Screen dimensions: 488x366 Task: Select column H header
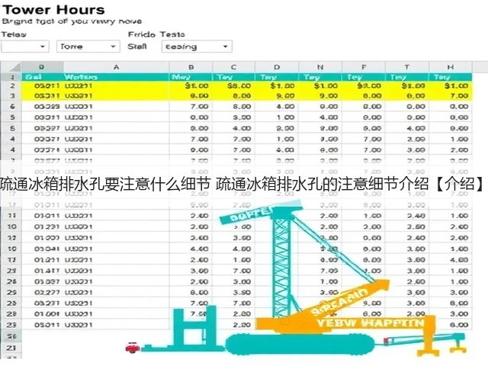(451, 67)
